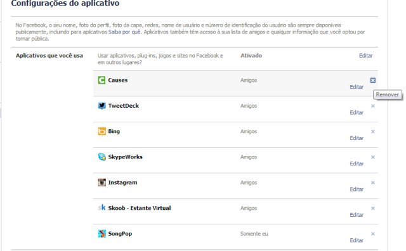Image resolution: width=406 pixels, height=251 pixels.
Task: Remove SkypeWorks using its X icon
Action: 372,157
